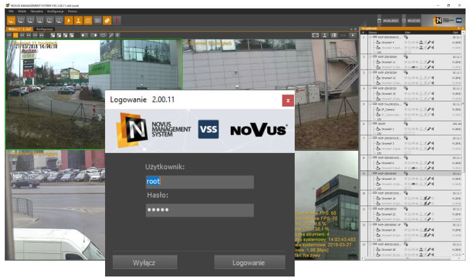Screen dimensions: 472x280
Task: Switch to the Konfiguracja tab
Action: pos(45,29)
